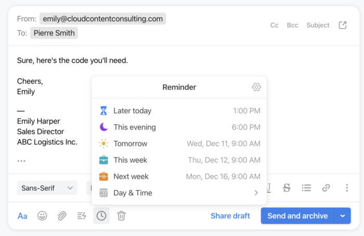Expand the Day & Time submenu
This screenshot has height=236, width=364.
tap(179, 193)
